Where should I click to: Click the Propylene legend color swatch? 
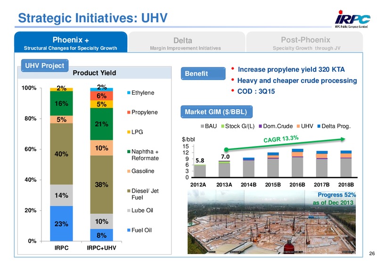point(129,112)
